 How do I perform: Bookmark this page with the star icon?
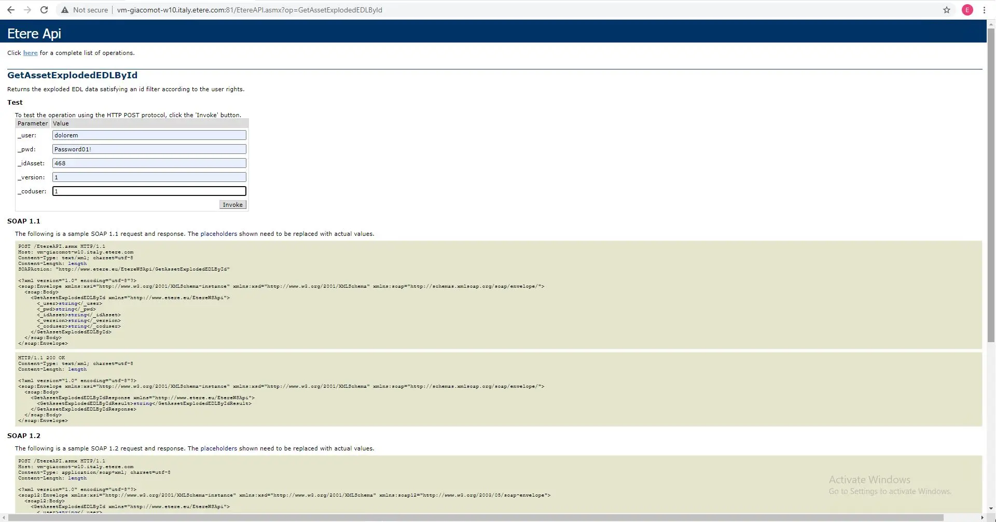pos(947,10)
